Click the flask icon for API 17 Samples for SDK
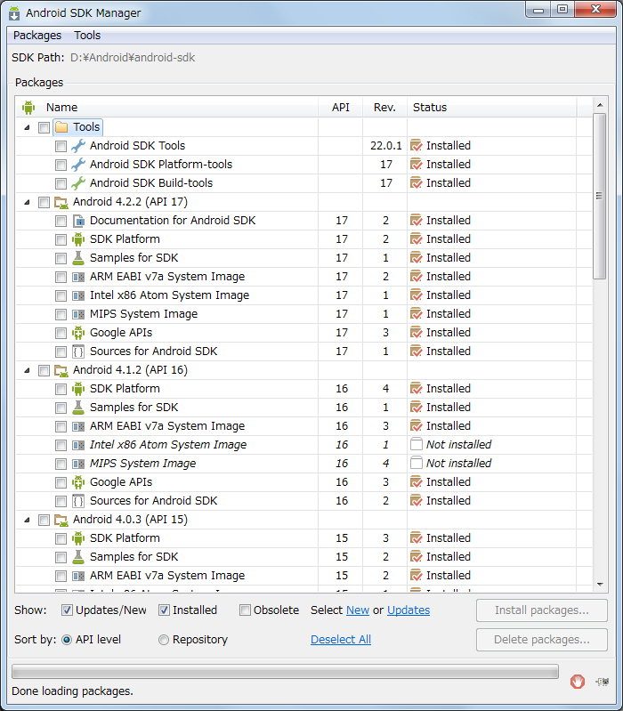 click(x=78, y=258)
